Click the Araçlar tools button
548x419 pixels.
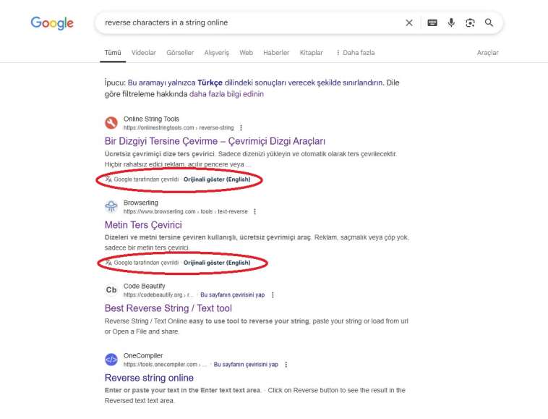tap(487, 53)
